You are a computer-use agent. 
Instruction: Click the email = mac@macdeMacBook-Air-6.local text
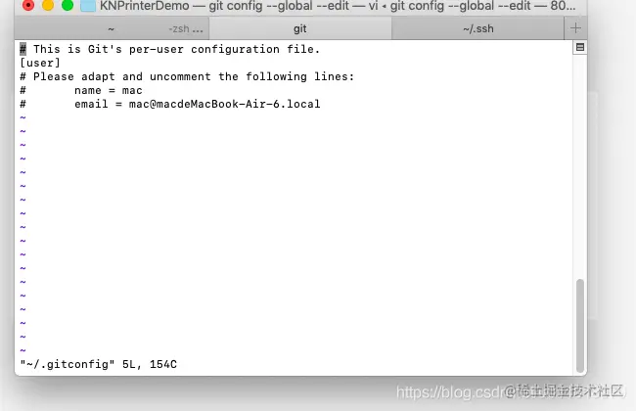pos(197,105)
